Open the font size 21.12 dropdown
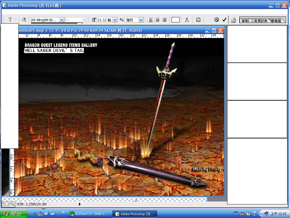Image resolution: width=290 pixels, height=218 pixels. (x=115, y=20)
